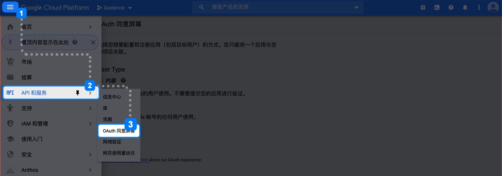Click the Anthos triangle icon
The width and height of the screenshot is (502, 176).
10,170
